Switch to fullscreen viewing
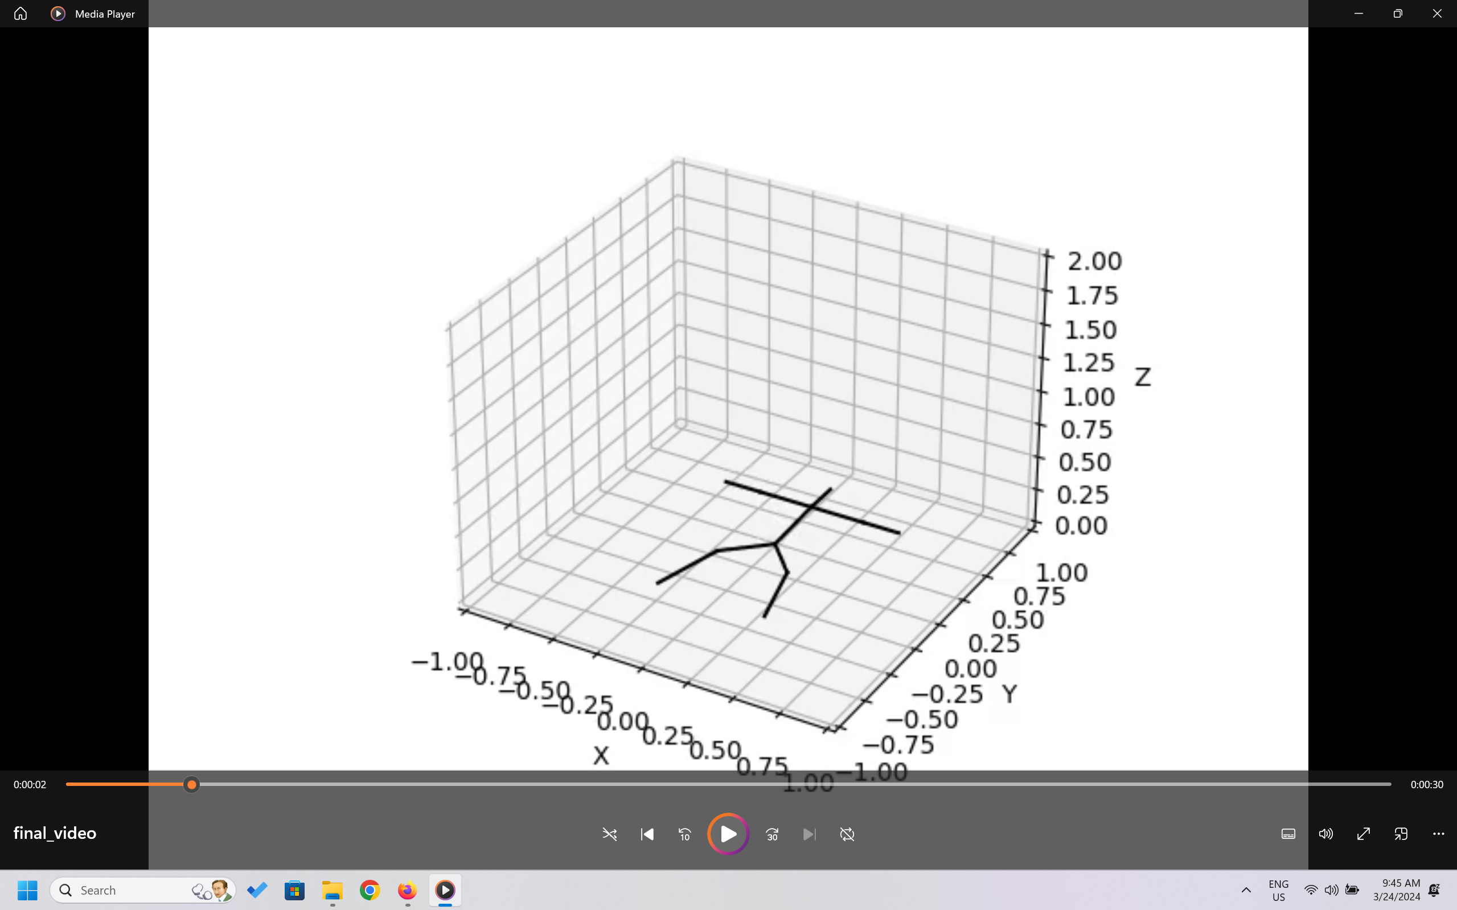The width and height of the screenshot is (1457, 910). coord(1363,834)
